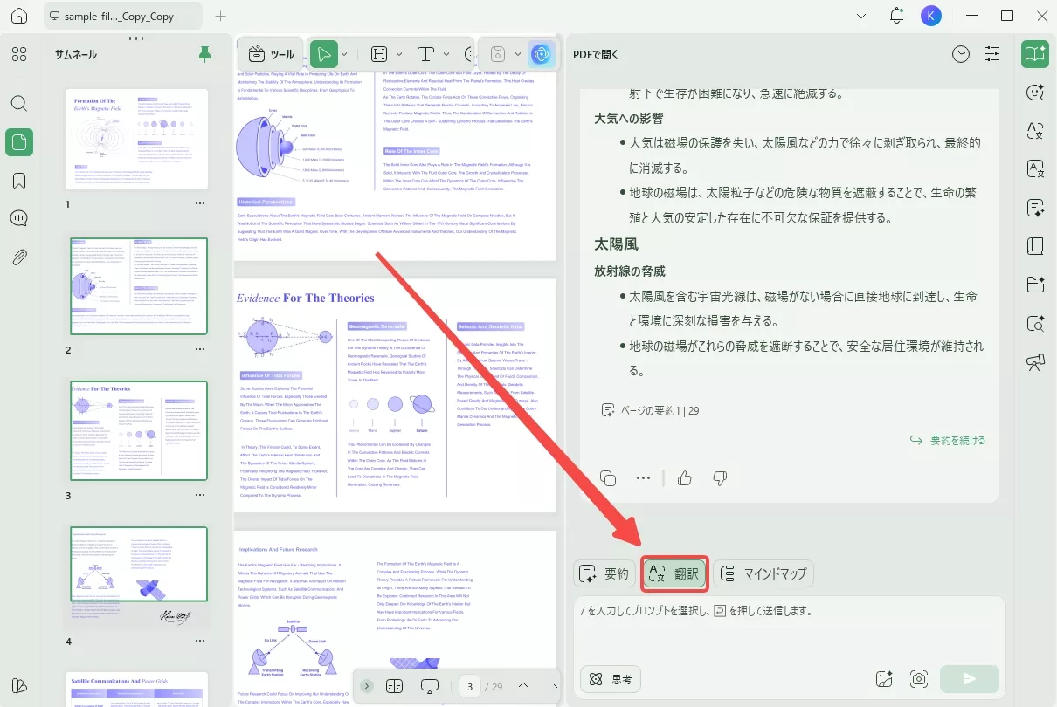The width and height of the screenshot is (1057, 707).
Task: Open options menu for thumbnail 3
Action: [x=200, y=496]
